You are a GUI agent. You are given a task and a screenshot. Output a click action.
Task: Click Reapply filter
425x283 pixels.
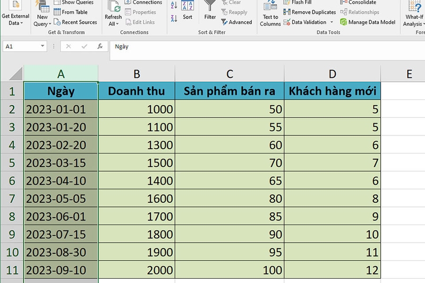(234, 12)
